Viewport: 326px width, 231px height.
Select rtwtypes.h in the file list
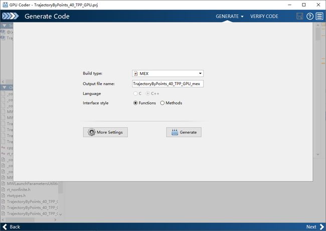16,195
